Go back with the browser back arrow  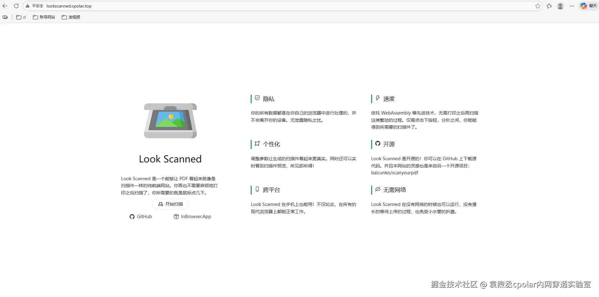5,6
